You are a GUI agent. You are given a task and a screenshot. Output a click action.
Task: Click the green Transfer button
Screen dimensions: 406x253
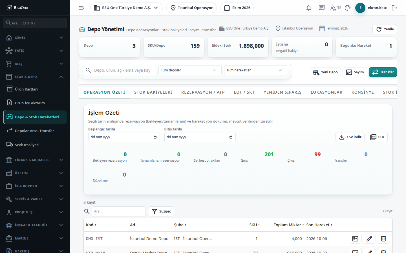[x=383, y=72]
